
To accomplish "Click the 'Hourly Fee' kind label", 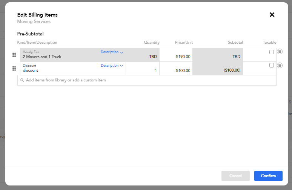I will [31, 52].
